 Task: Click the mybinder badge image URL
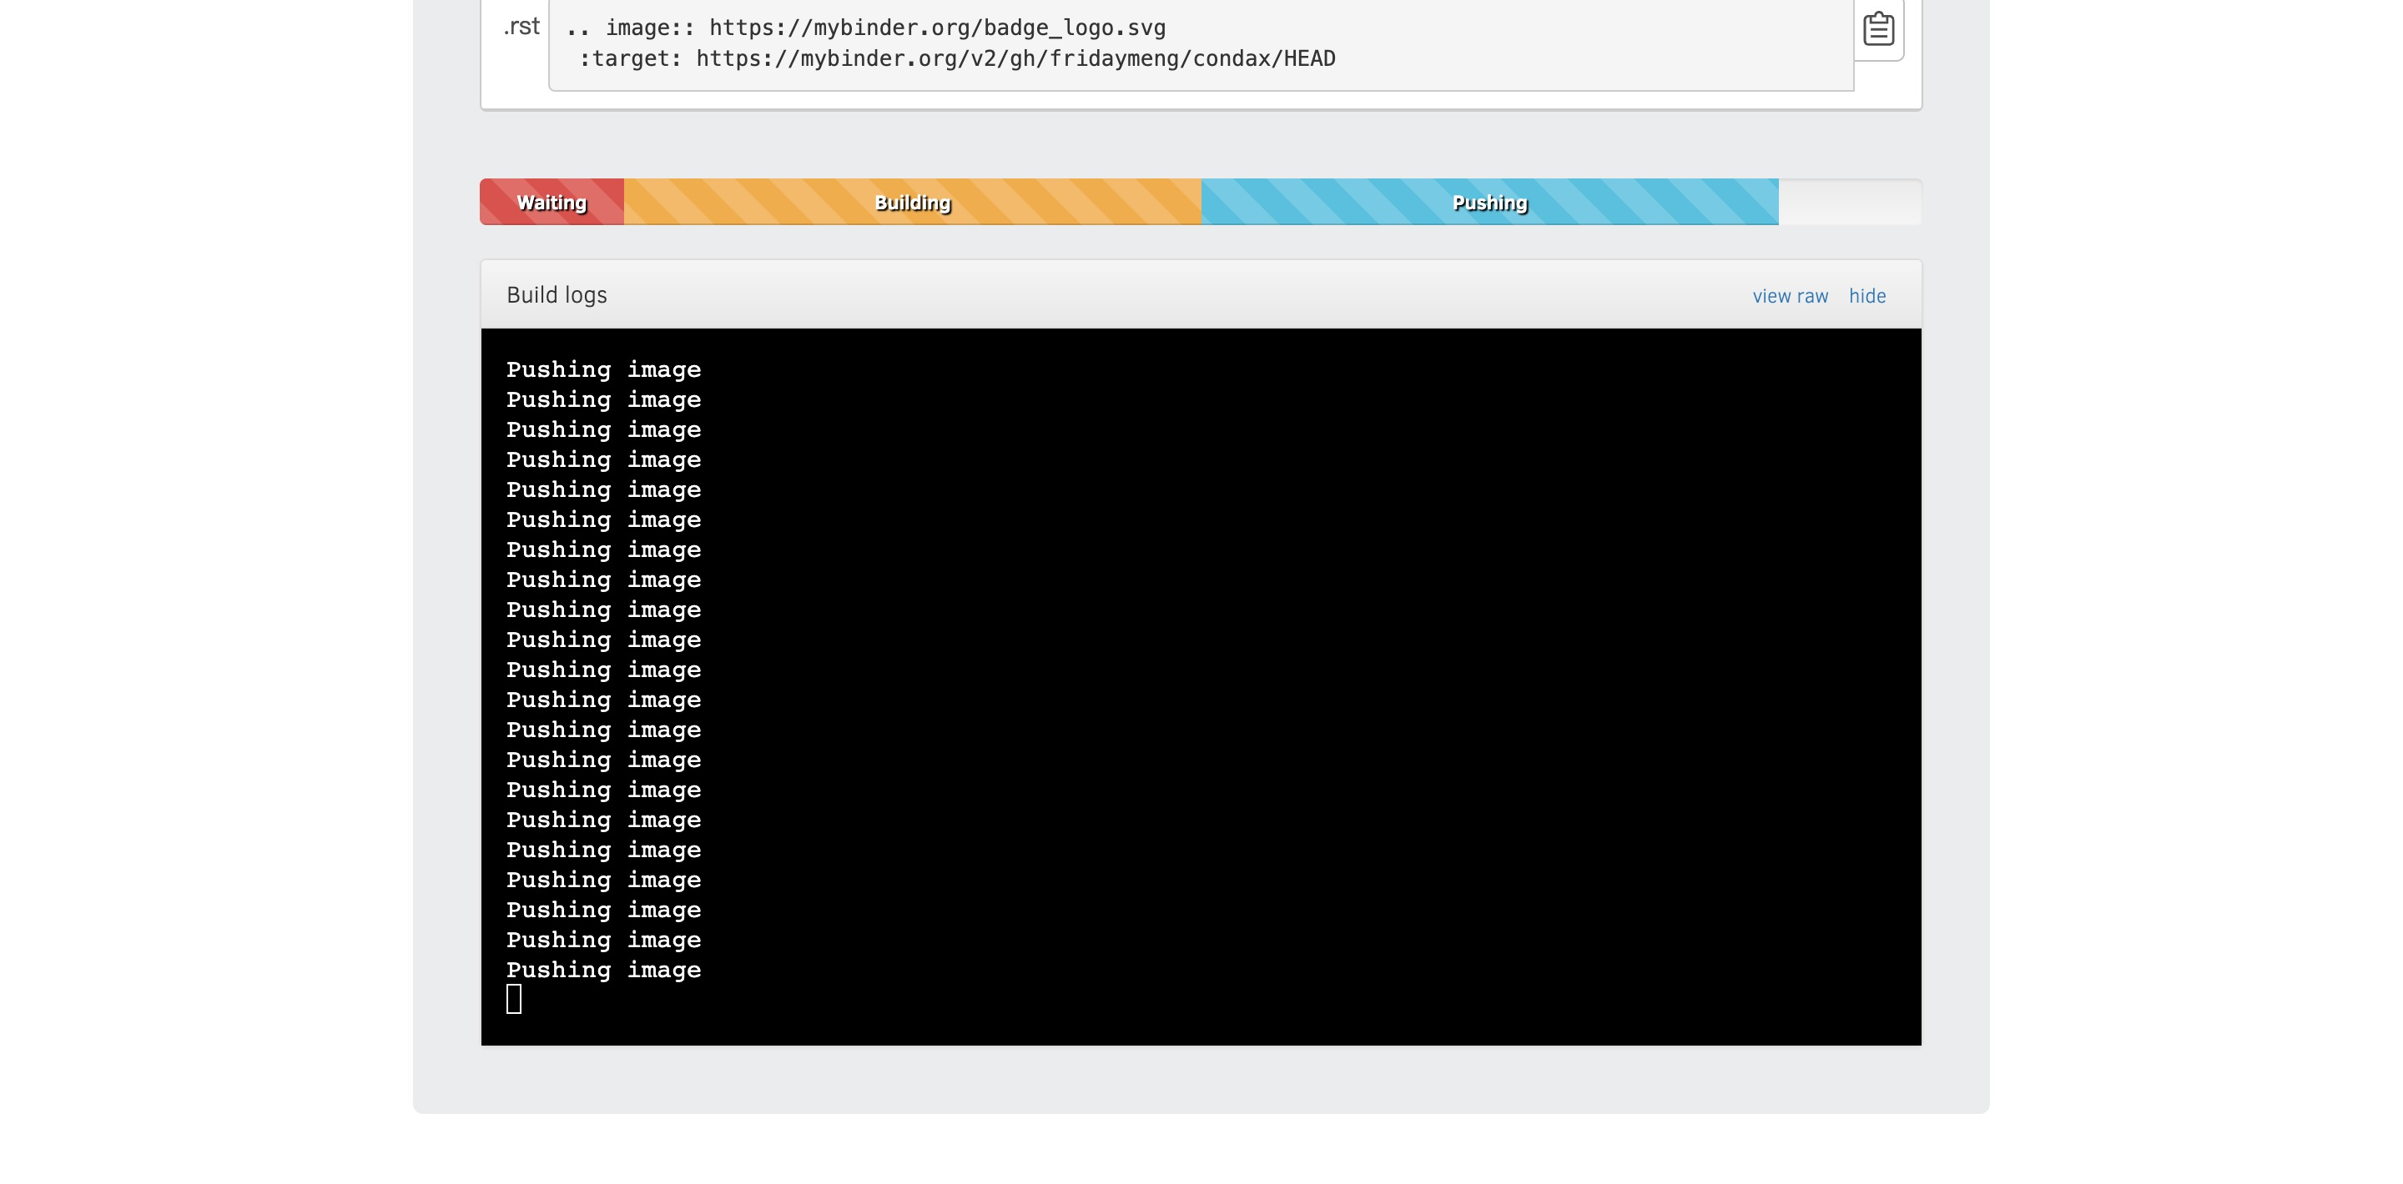[x=936, y=28]
